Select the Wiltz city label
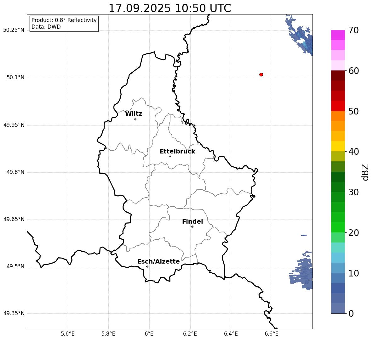The height and width of the screenshot is (340, 373). (134, 114)
